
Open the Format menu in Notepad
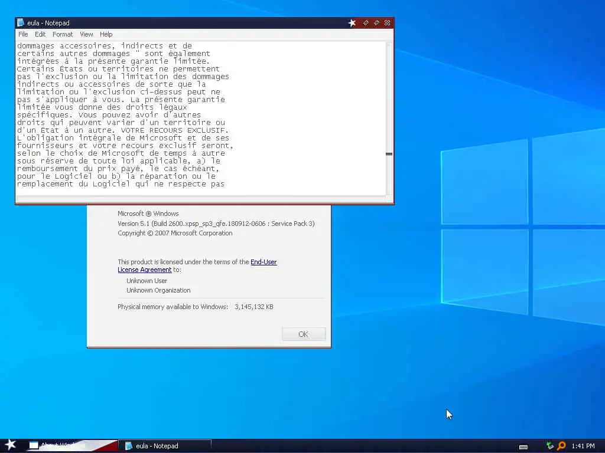coord(63,34)
